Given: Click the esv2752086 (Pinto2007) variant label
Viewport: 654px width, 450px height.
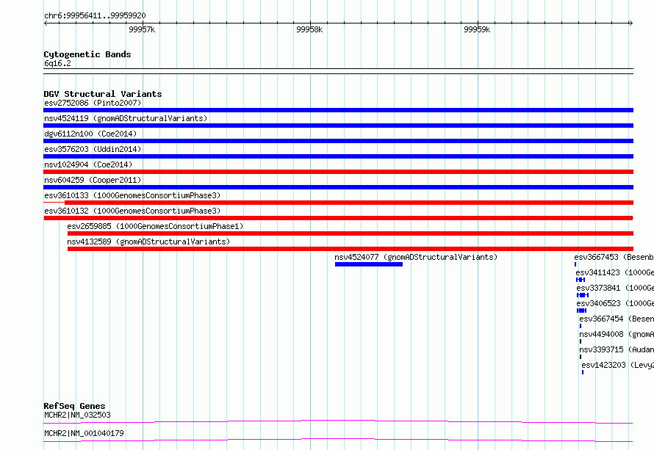Looking at the screenshot, I should tap(93, 103).
